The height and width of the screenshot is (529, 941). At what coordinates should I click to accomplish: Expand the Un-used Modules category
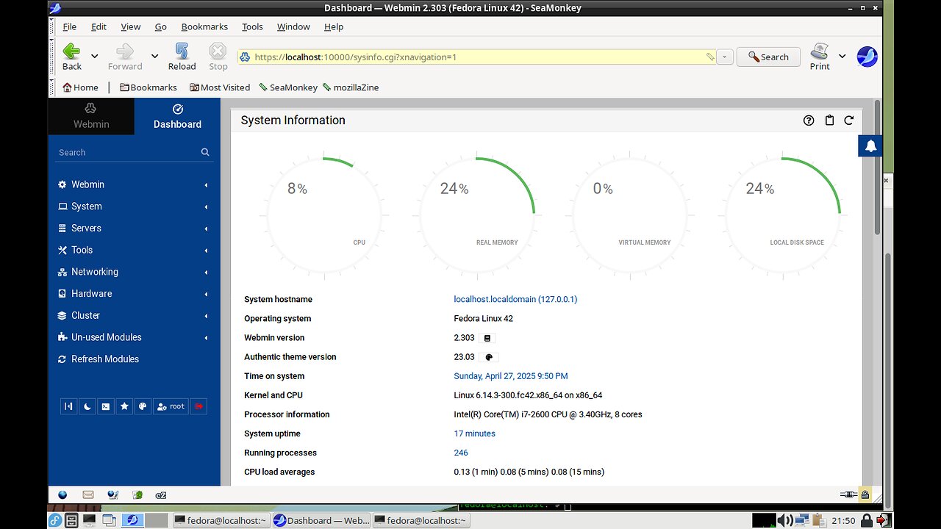pyautogui.click(x=134, y=337)
